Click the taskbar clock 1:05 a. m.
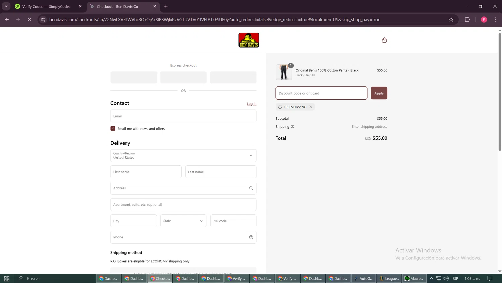This screenshot has height=283, width=502. point(472,278)
